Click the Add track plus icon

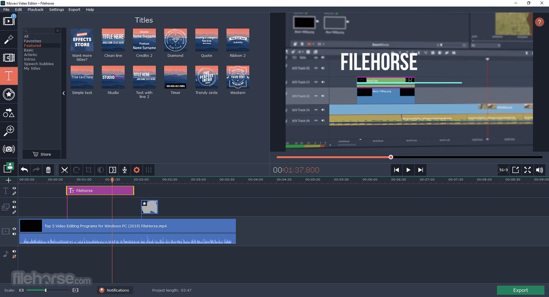[x=9, y=180]
